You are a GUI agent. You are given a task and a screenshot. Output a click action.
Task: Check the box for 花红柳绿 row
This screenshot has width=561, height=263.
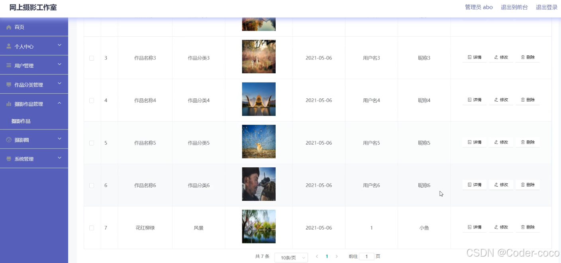(x=92, y=228)
